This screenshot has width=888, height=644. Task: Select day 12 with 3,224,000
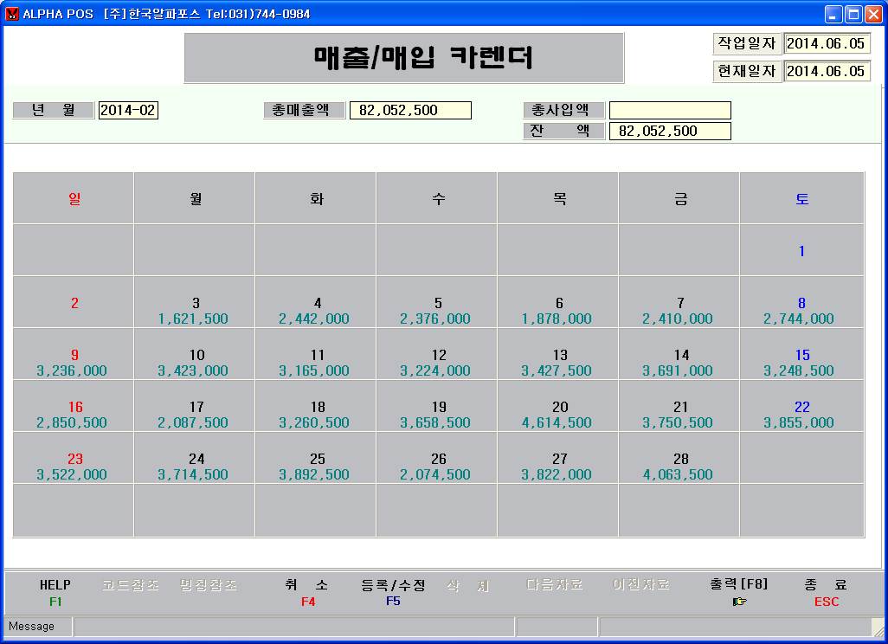pos(436,355)
